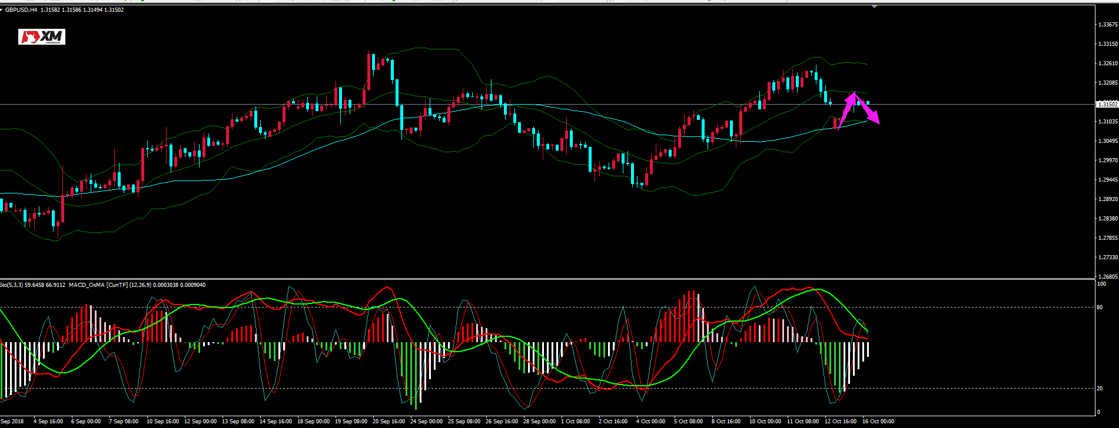Open the One Click Trading triangle beside GBPUSD,H4
Viewport: 1119px width, 428px height.
click(2, 10)
